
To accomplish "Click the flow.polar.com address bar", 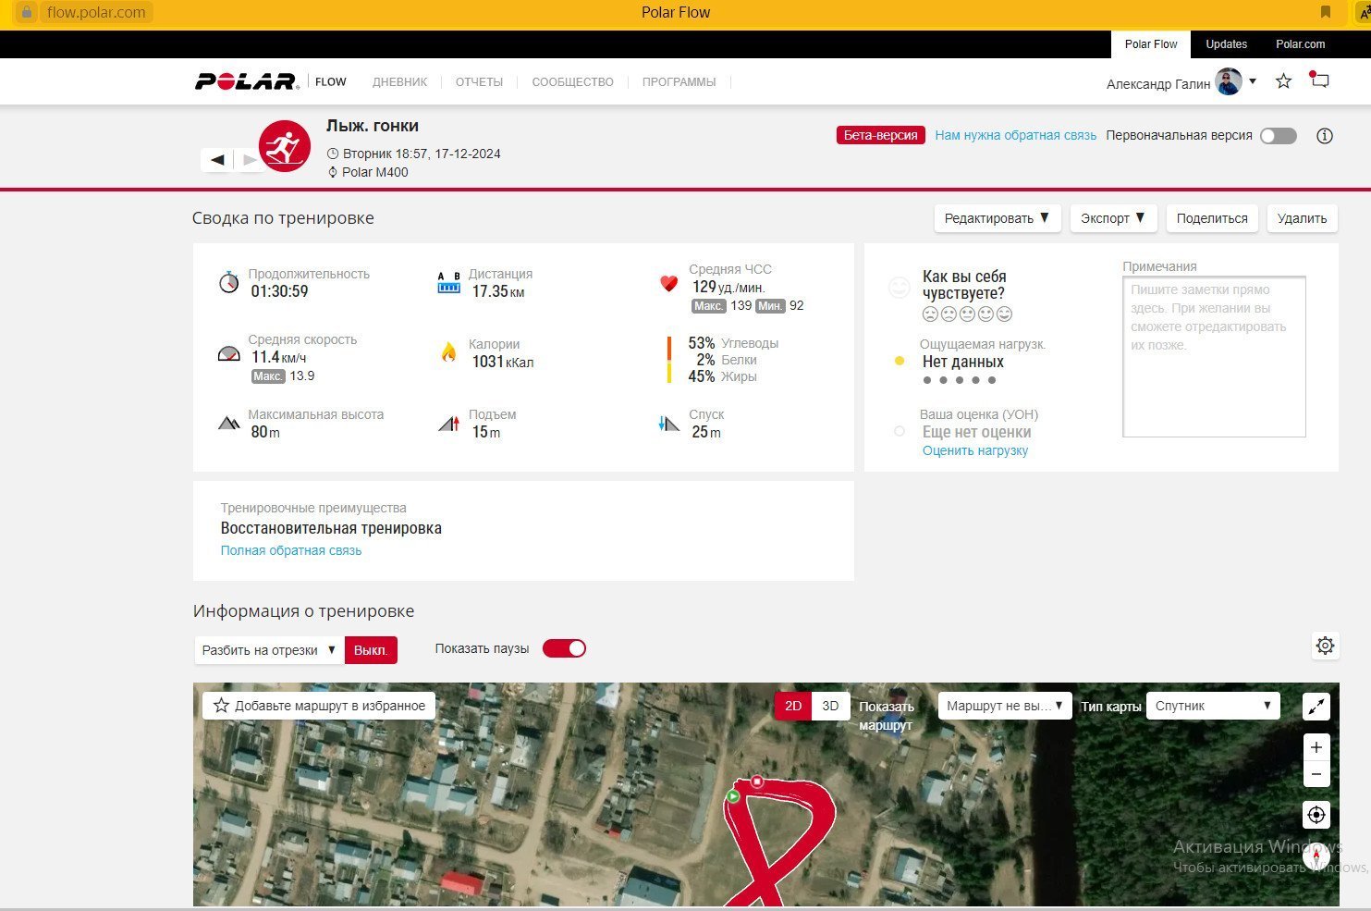I will coord(96,12).
